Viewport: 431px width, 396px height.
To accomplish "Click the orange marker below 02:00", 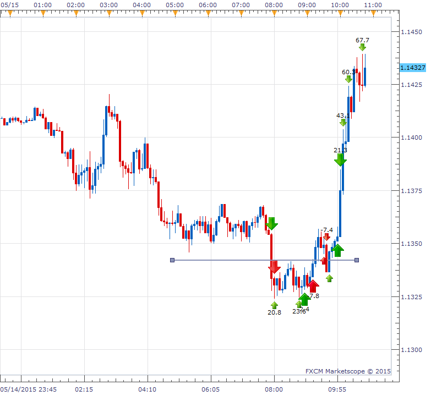I will click(76, 13).
